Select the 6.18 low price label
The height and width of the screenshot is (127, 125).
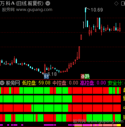coord(52,74)
